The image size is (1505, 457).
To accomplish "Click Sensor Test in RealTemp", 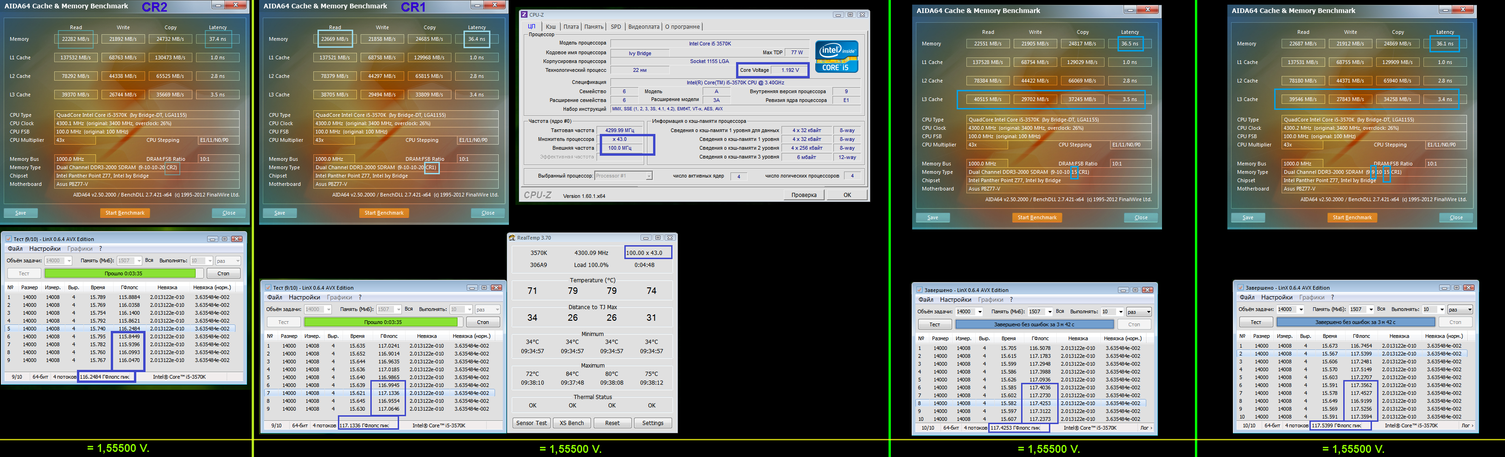I will 532,423.
